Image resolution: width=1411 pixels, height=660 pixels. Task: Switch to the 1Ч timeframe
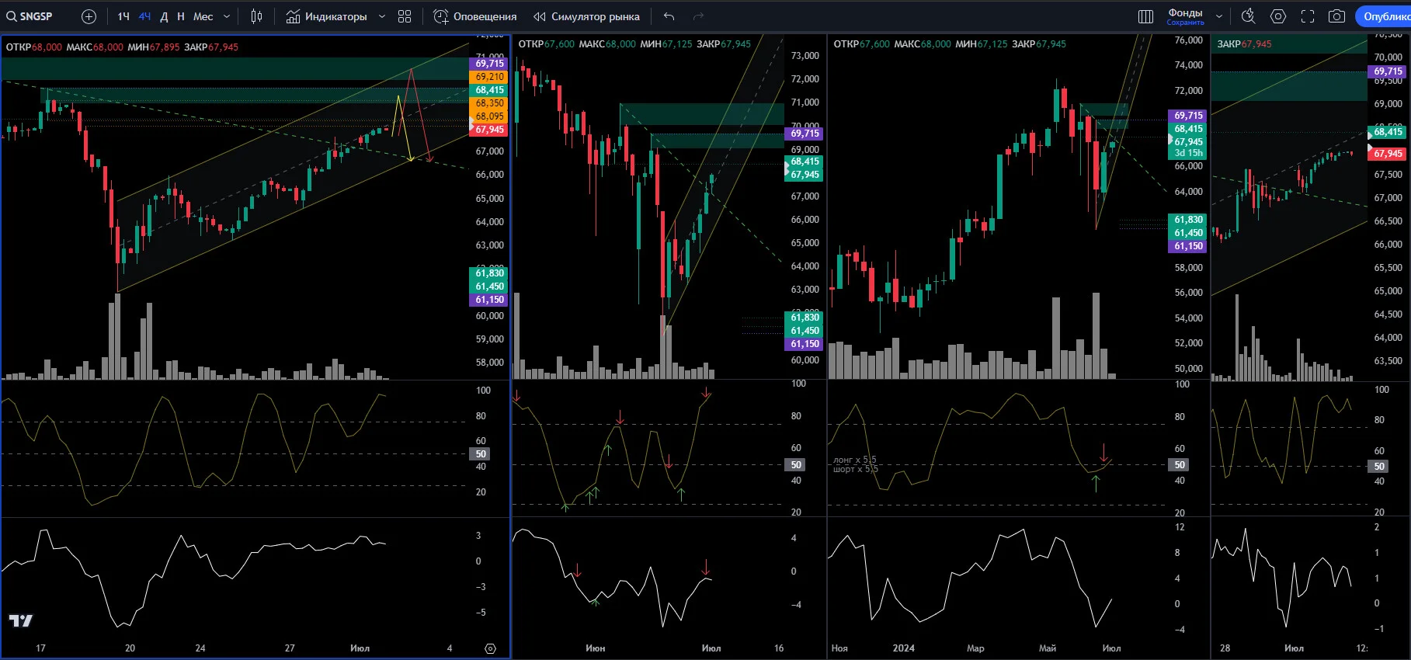pyautogui.click(x=123, y=16)
